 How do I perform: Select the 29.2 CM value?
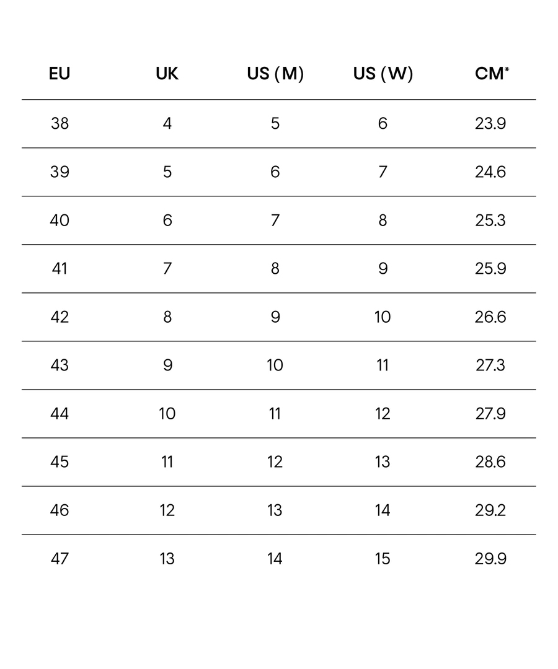pyautogui.click(x=490, y=510)
